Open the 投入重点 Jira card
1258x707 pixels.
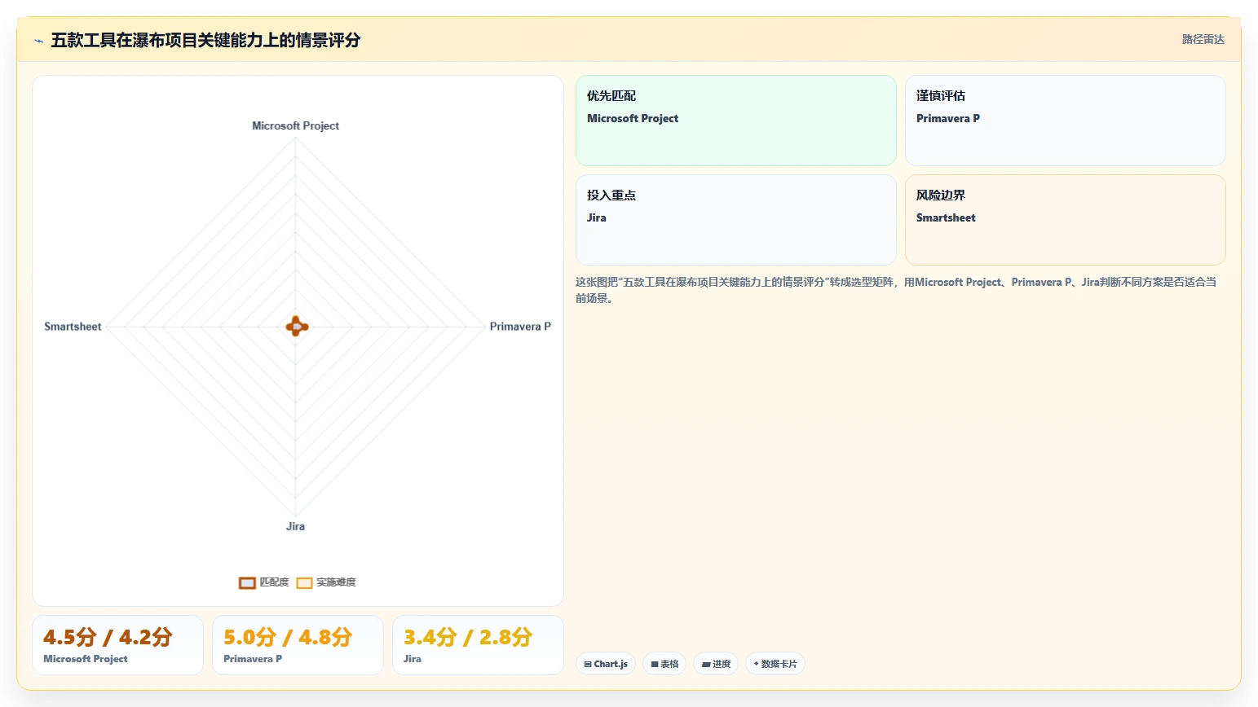point(735,220)
